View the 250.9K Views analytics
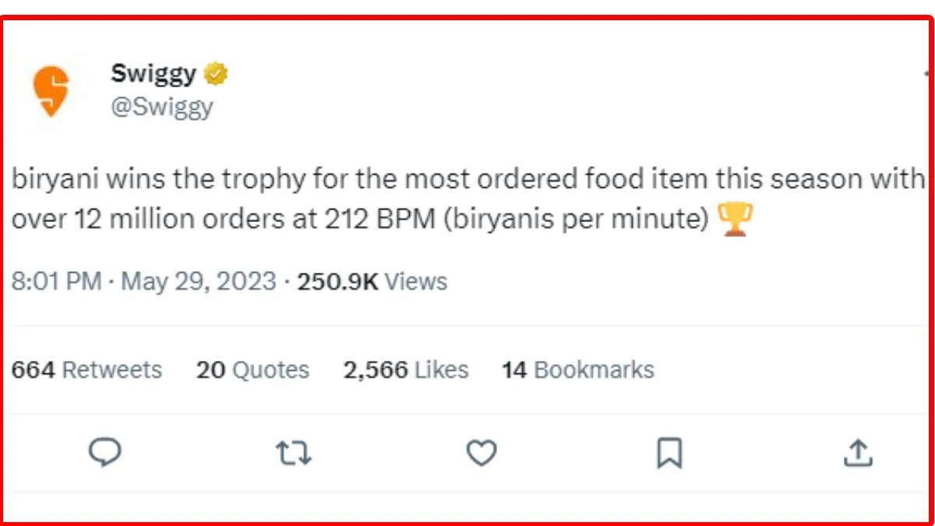Image resolution: width=935 pixels, height=526 pixels. tap(372, 281)
